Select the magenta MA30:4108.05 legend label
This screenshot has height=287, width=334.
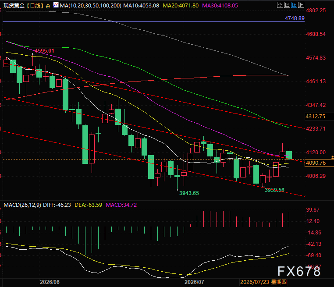point(220,6)
